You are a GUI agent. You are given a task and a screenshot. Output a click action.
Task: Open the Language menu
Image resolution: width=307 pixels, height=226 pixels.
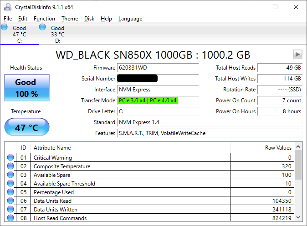coord(130,19)
